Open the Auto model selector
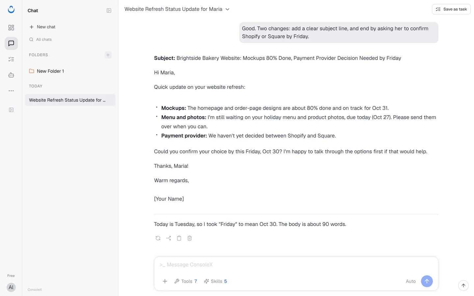The image size is (474, 296). point(411,281)
